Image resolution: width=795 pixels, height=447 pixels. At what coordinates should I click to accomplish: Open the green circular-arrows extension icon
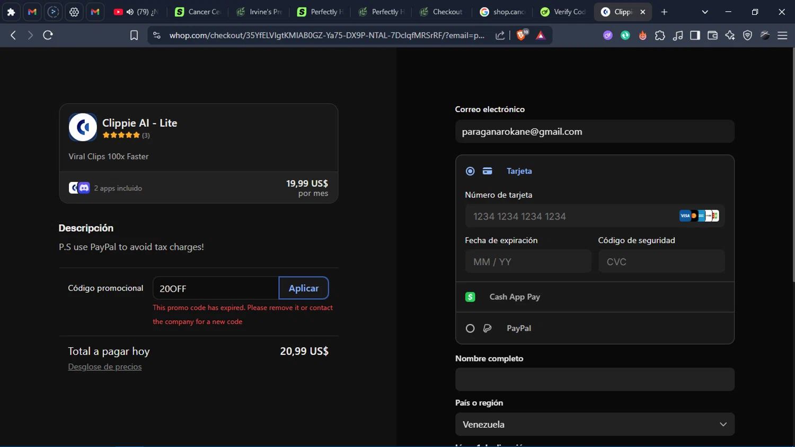point(625,36)
